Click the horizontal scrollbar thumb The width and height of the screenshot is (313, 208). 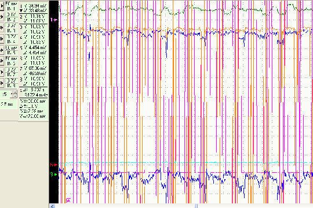(196, 206)
